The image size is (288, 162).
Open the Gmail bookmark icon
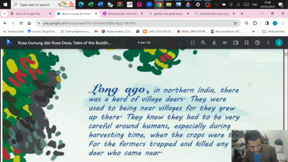(96, 31)
